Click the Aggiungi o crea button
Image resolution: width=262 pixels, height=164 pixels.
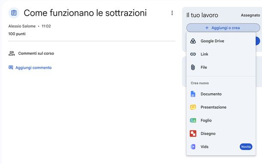(223, 28)
